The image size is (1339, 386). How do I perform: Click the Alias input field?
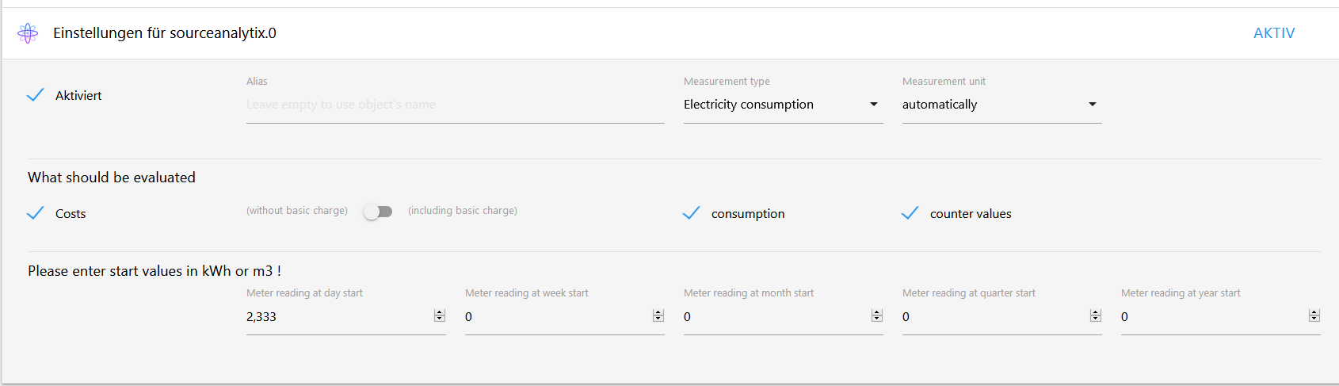point(455,105)
